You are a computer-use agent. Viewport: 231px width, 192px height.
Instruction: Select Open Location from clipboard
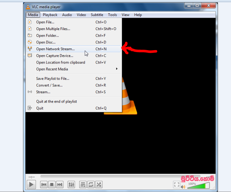click(74, 62)
